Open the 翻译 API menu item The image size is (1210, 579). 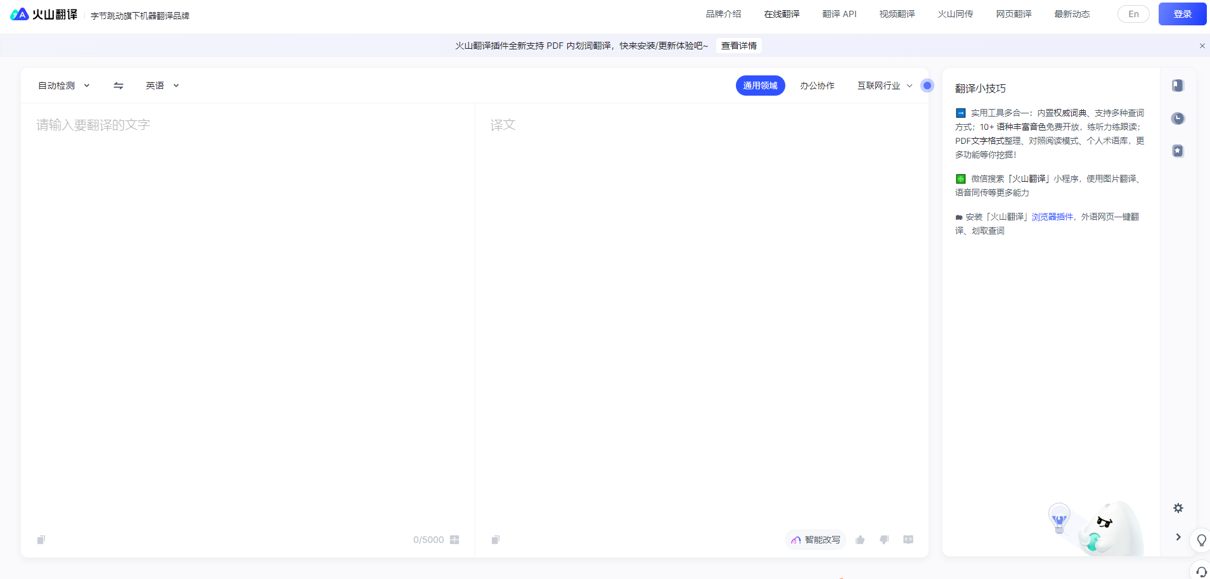tap(840, 13)
